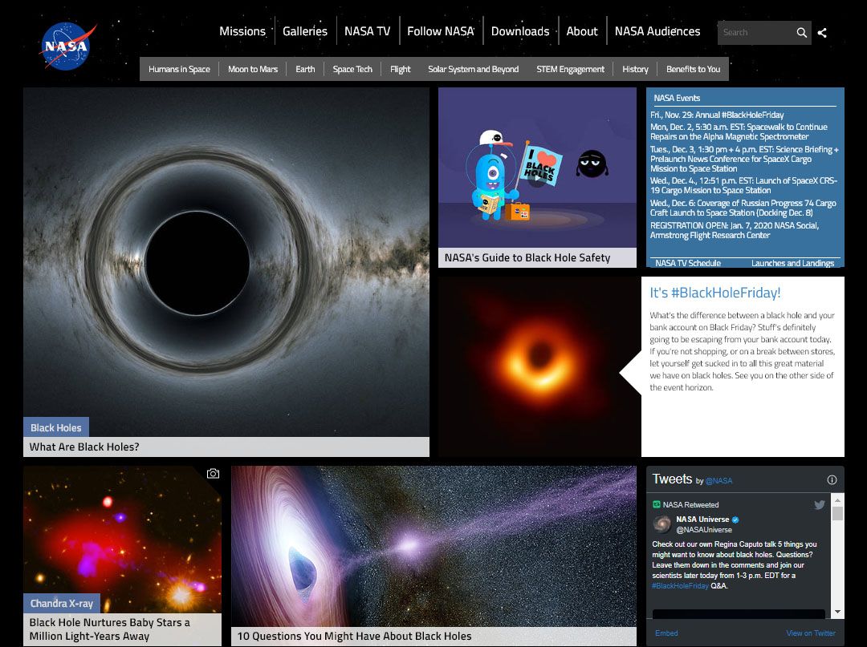The image size is (867, 647).
Task: Open the NASA Universe profile avatar
Action: pos(662,525)
